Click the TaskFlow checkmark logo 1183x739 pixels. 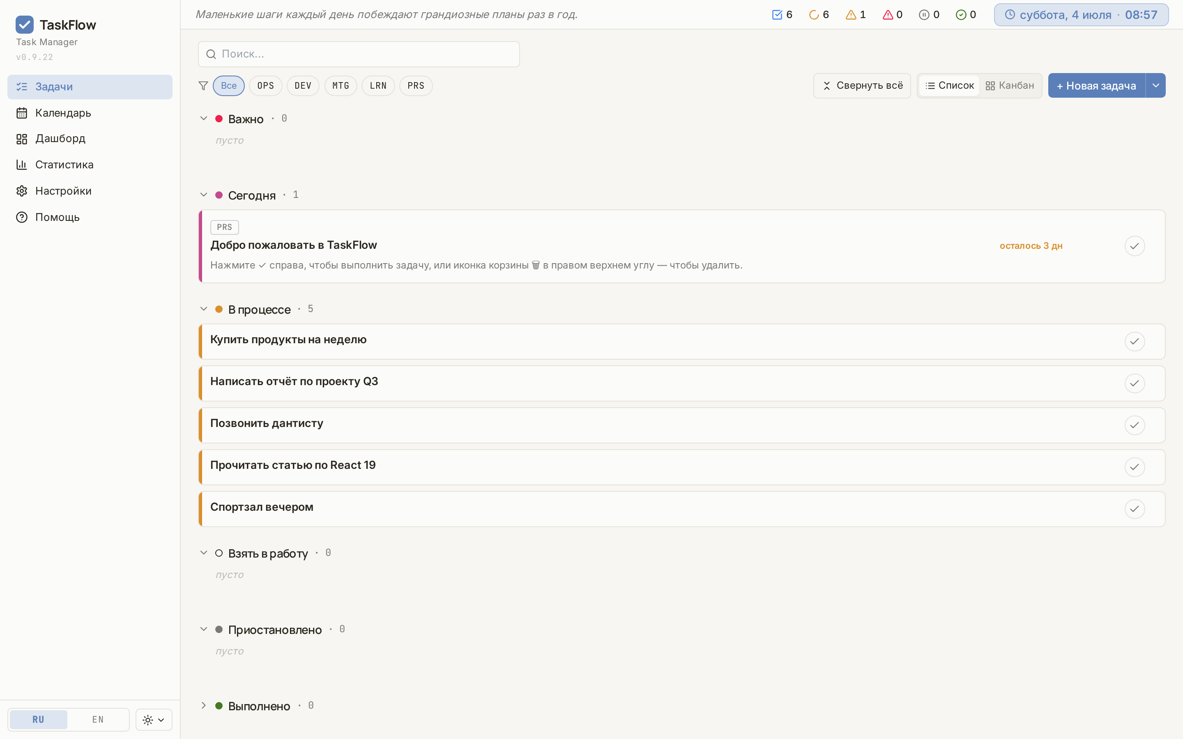point(25,25)
